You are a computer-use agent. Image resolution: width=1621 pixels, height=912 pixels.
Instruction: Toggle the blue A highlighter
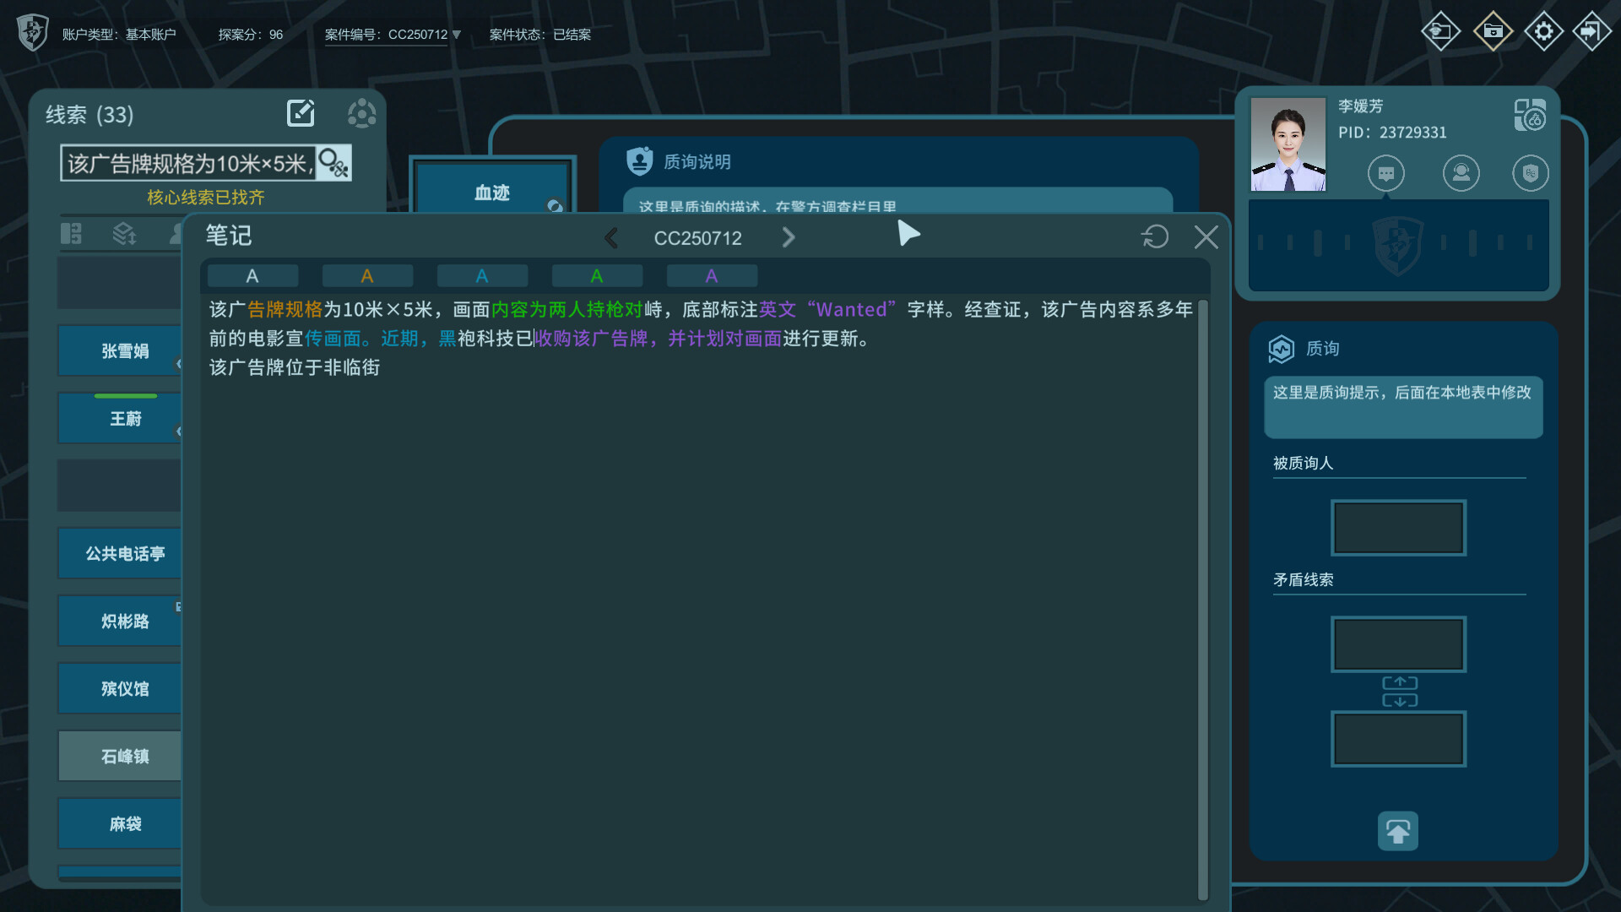482,275
